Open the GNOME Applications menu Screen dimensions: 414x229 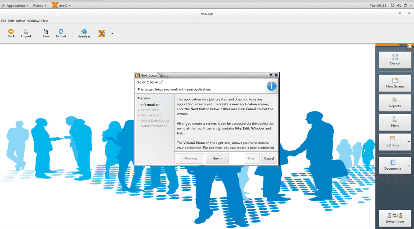pyautogui.click(x=16, y=5)
